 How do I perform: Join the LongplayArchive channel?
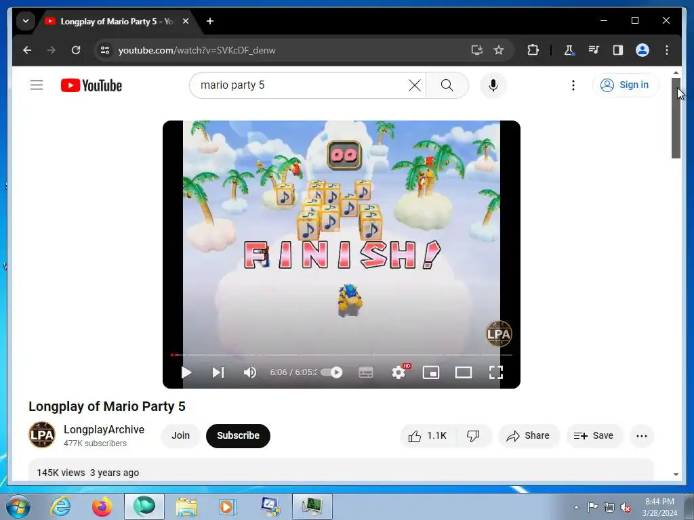coord(180,435)
